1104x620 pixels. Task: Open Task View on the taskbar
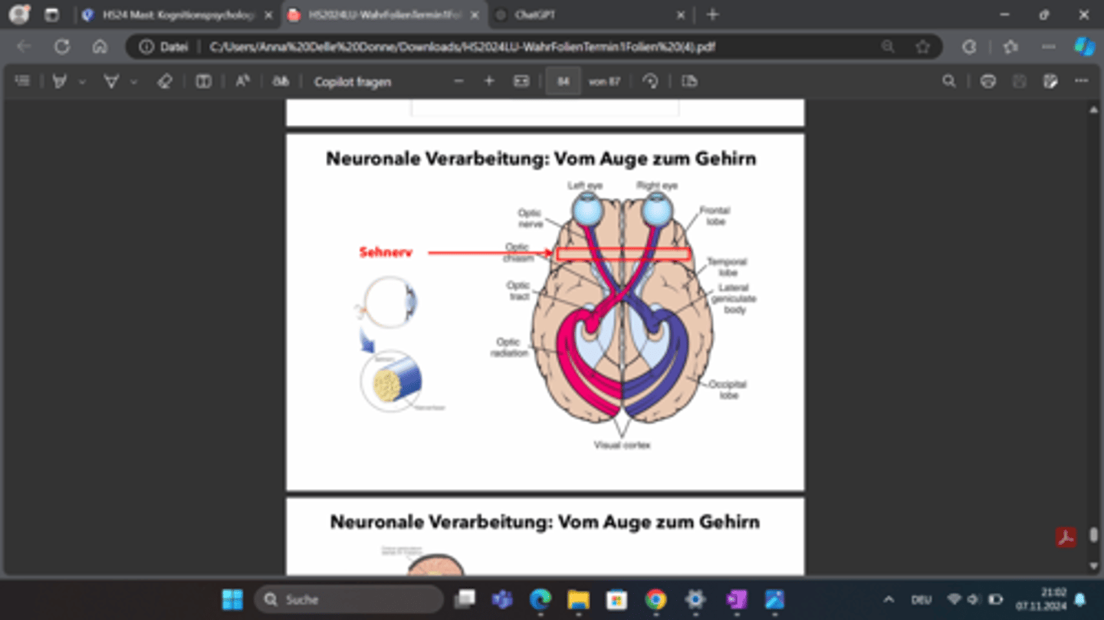tap(465, 599)
